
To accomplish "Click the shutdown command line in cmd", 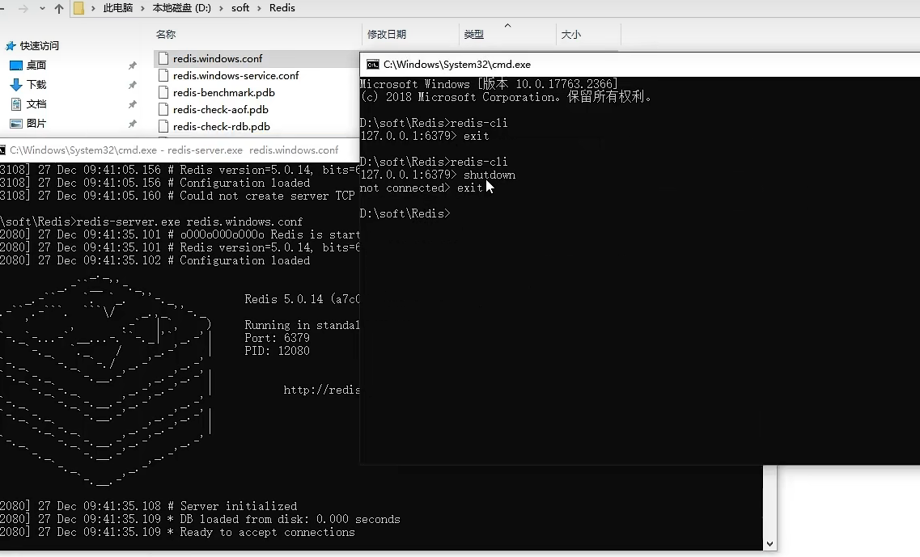I will click(x=438, y=175).
